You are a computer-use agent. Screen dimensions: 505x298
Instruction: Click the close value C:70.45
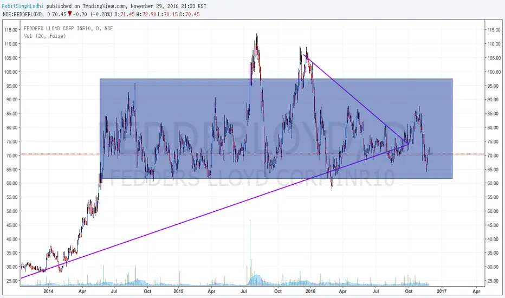tap(190, 14)
